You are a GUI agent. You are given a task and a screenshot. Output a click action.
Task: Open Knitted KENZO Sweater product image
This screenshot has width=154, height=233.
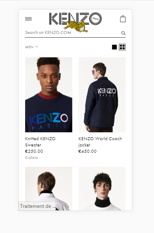click(49, 95)
